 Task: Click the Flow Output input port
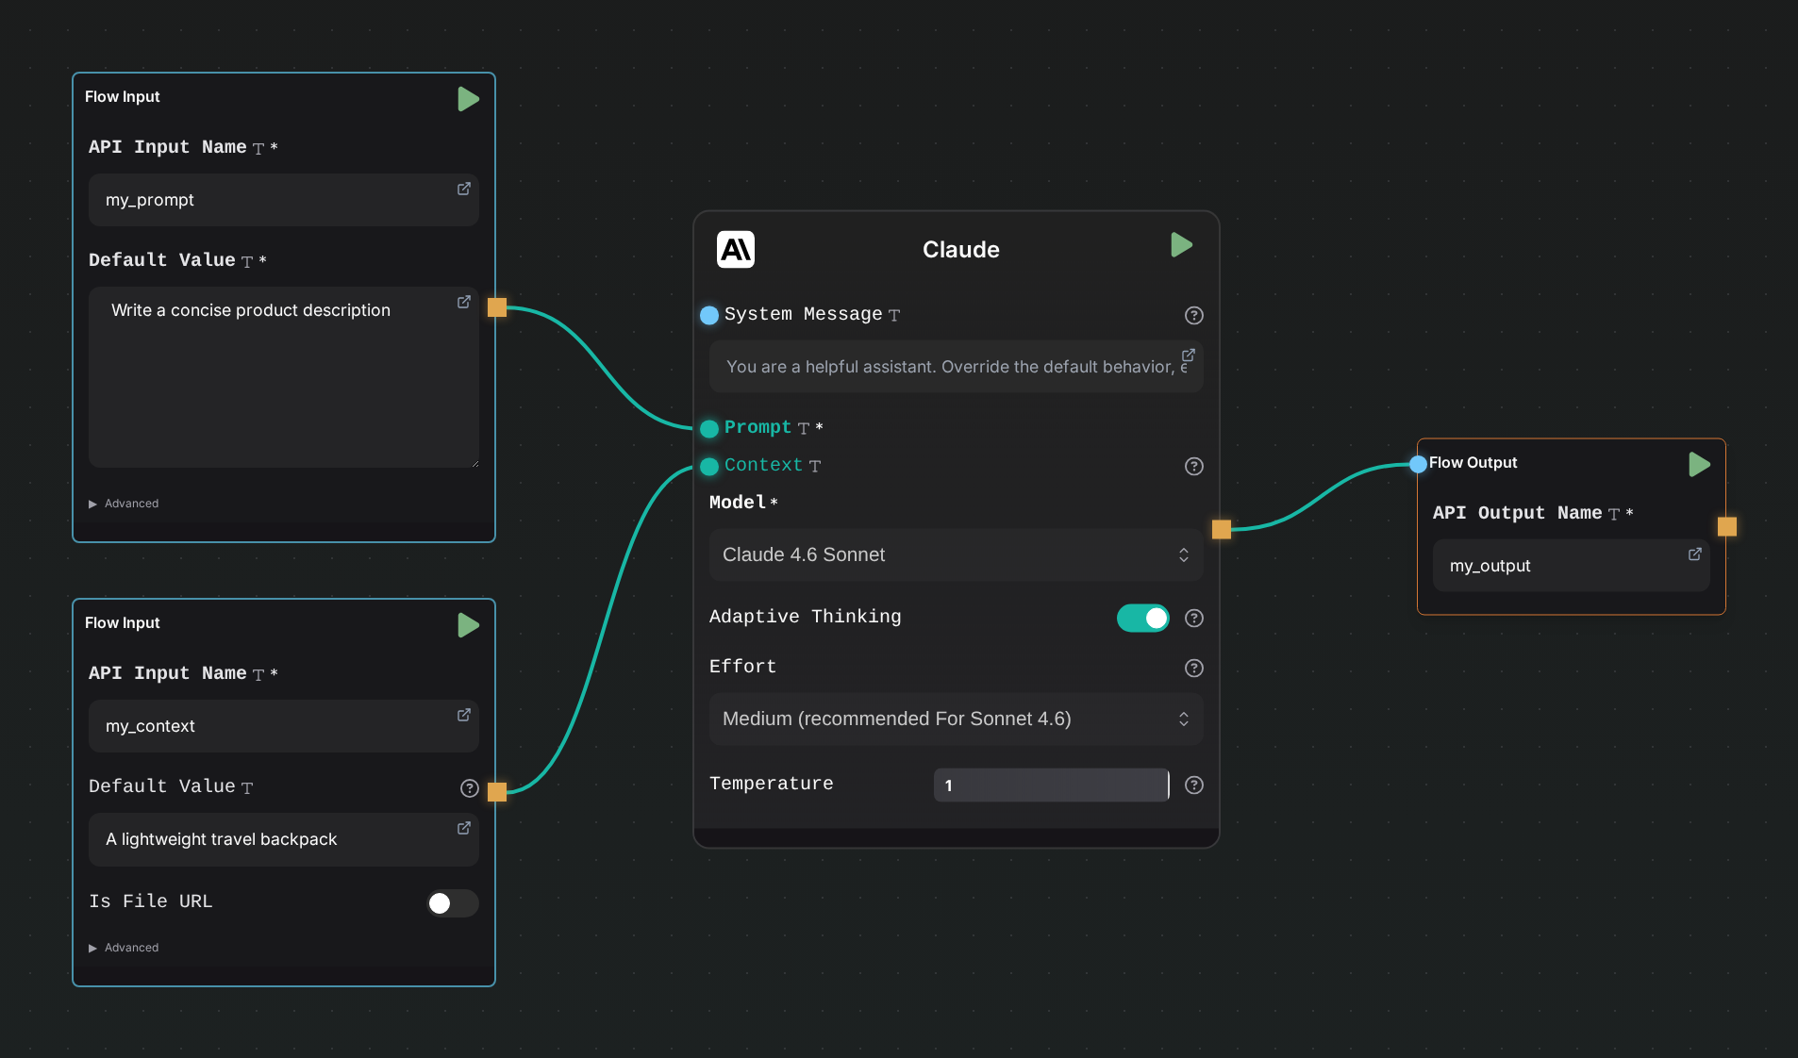pyautogui.click(x=1418, y=464)
